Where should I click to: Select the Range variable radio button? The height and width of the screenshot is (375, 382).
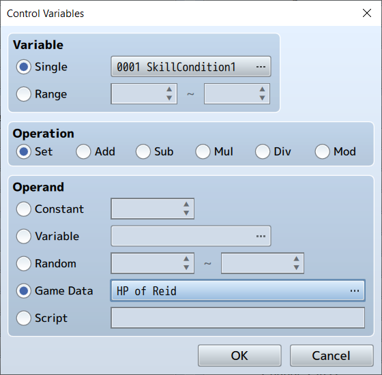23,94
